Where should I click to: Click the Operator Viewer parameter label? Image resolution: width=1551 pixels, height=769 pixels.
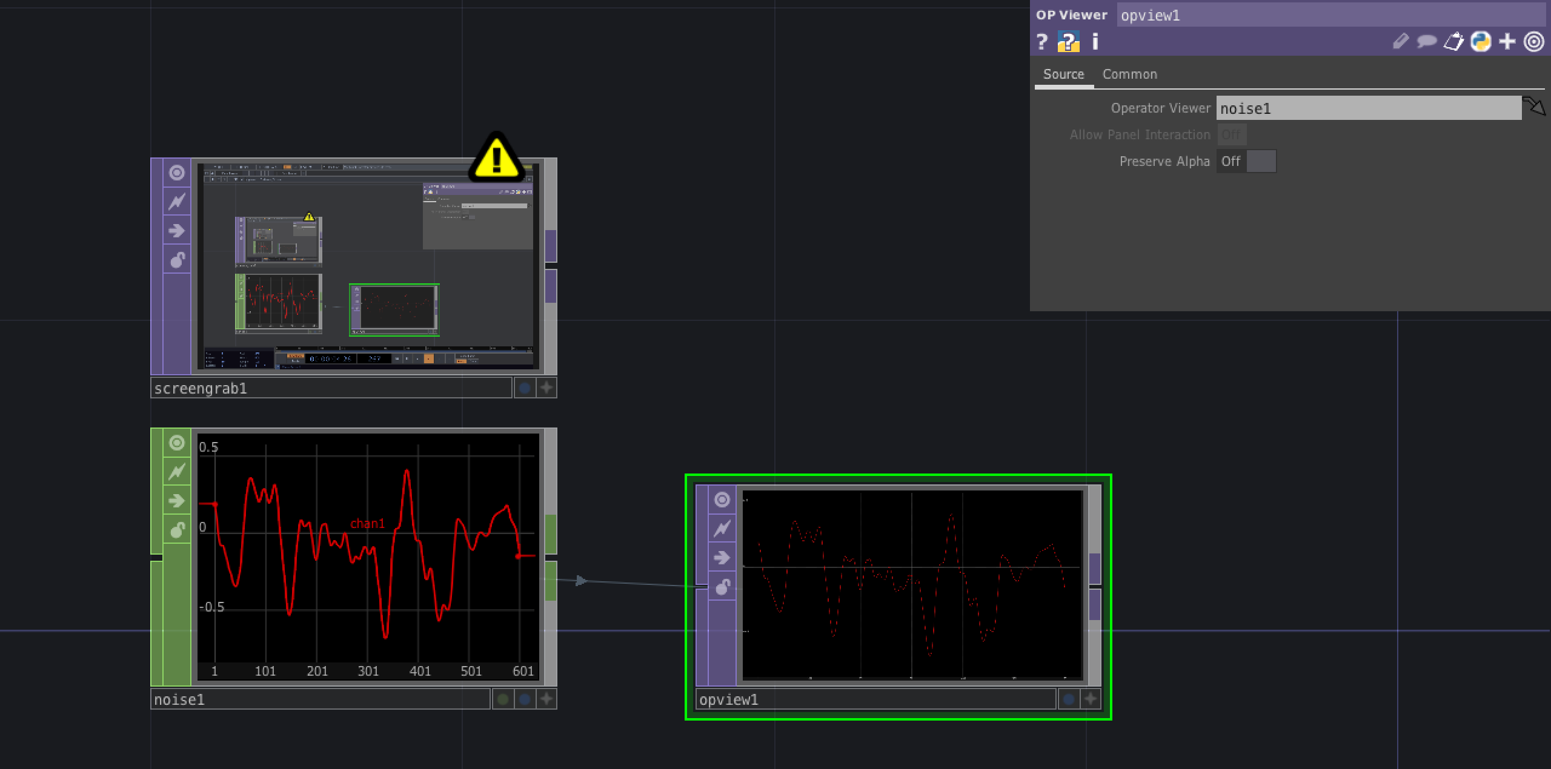click(1160, 108)
